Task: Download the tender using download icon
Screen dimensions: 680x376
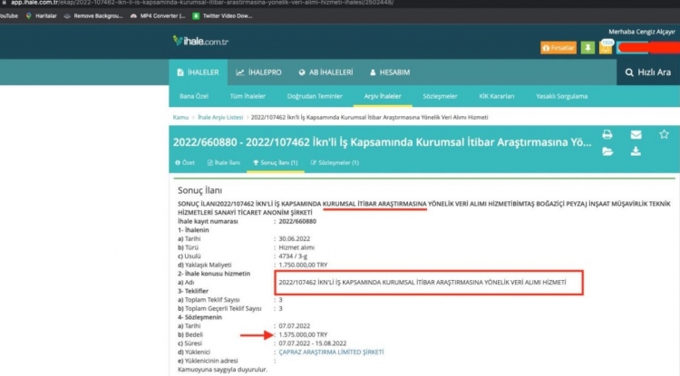Action: coord(636,151)
